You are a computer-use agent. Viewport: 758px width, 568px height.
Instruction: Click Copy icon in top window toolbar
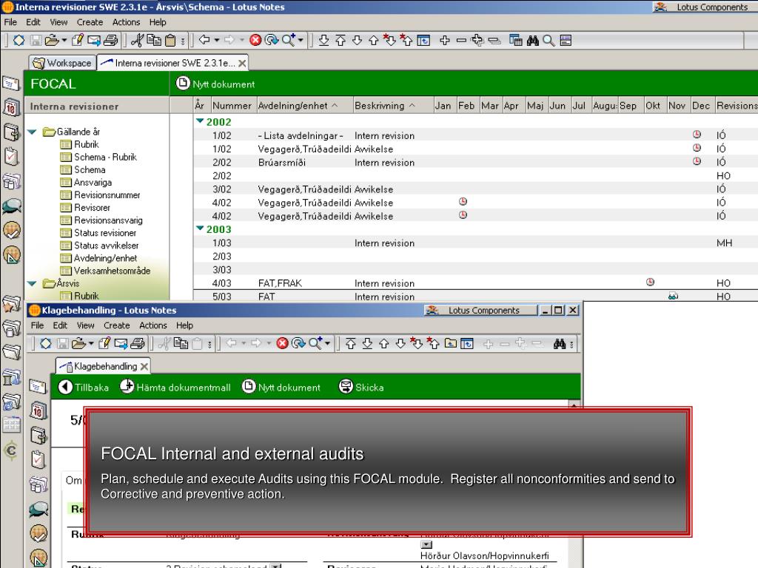coord(154,40)
